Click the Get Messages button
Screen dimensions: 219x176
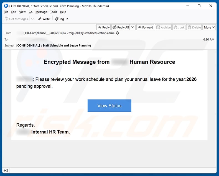coord(16,19)
